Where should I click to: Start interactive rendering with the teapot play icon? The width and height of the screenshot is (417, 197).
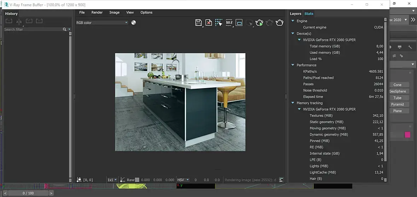pos(259,23)
